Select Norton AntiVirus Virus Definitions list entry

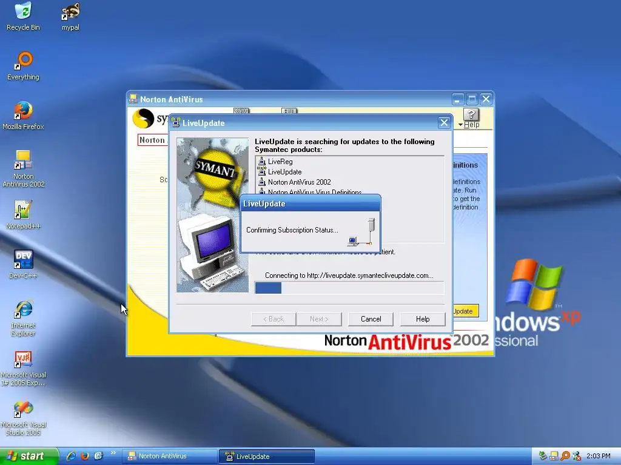315,192
